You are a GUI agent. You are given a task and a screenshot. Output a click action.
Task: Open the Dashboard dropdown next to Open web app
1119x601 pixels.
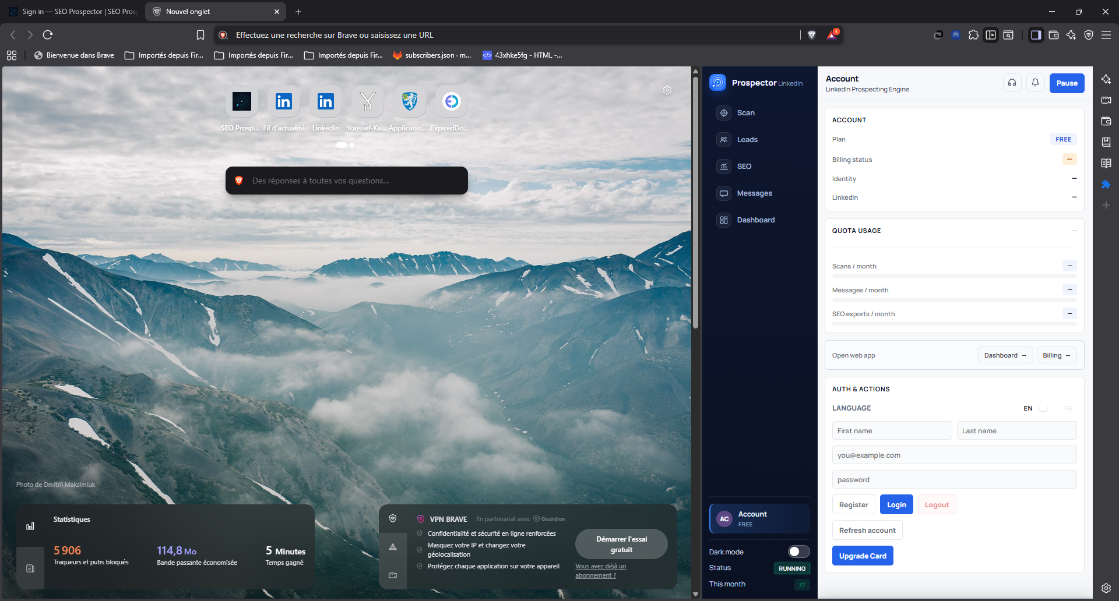(1005, 355)
